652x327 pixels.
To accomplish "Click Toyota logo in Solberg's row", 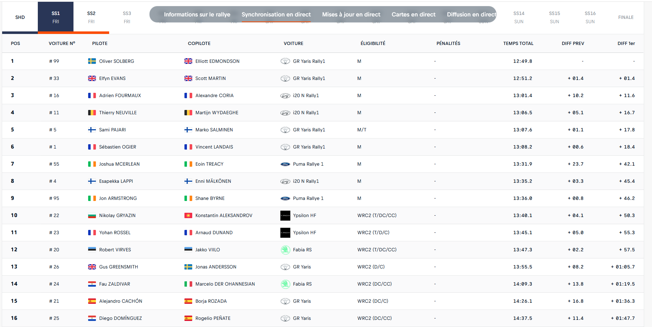I will pos(285,61).
